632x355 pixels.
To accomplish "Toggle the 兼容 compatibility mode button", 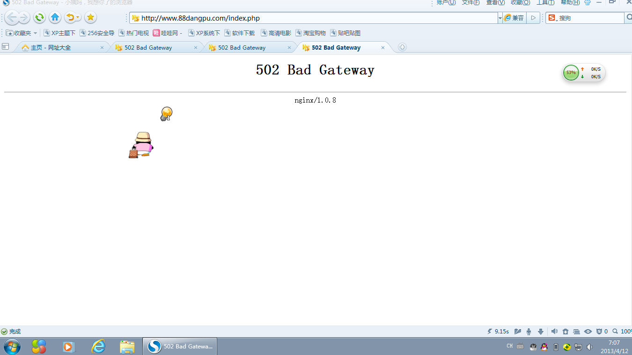I will (514, 18).
